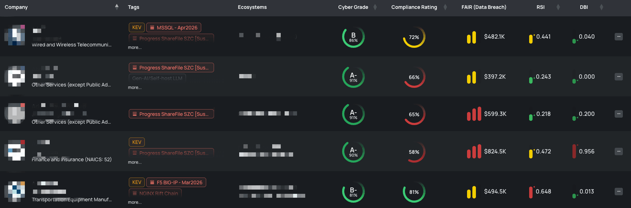Click company logo in telecommunications row

tap(15, 35)
